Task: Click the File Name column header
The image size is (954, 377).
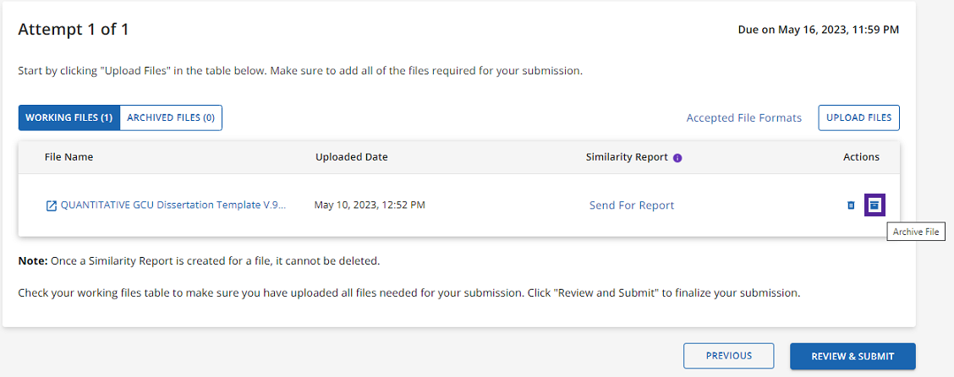Action: [69, 157]
